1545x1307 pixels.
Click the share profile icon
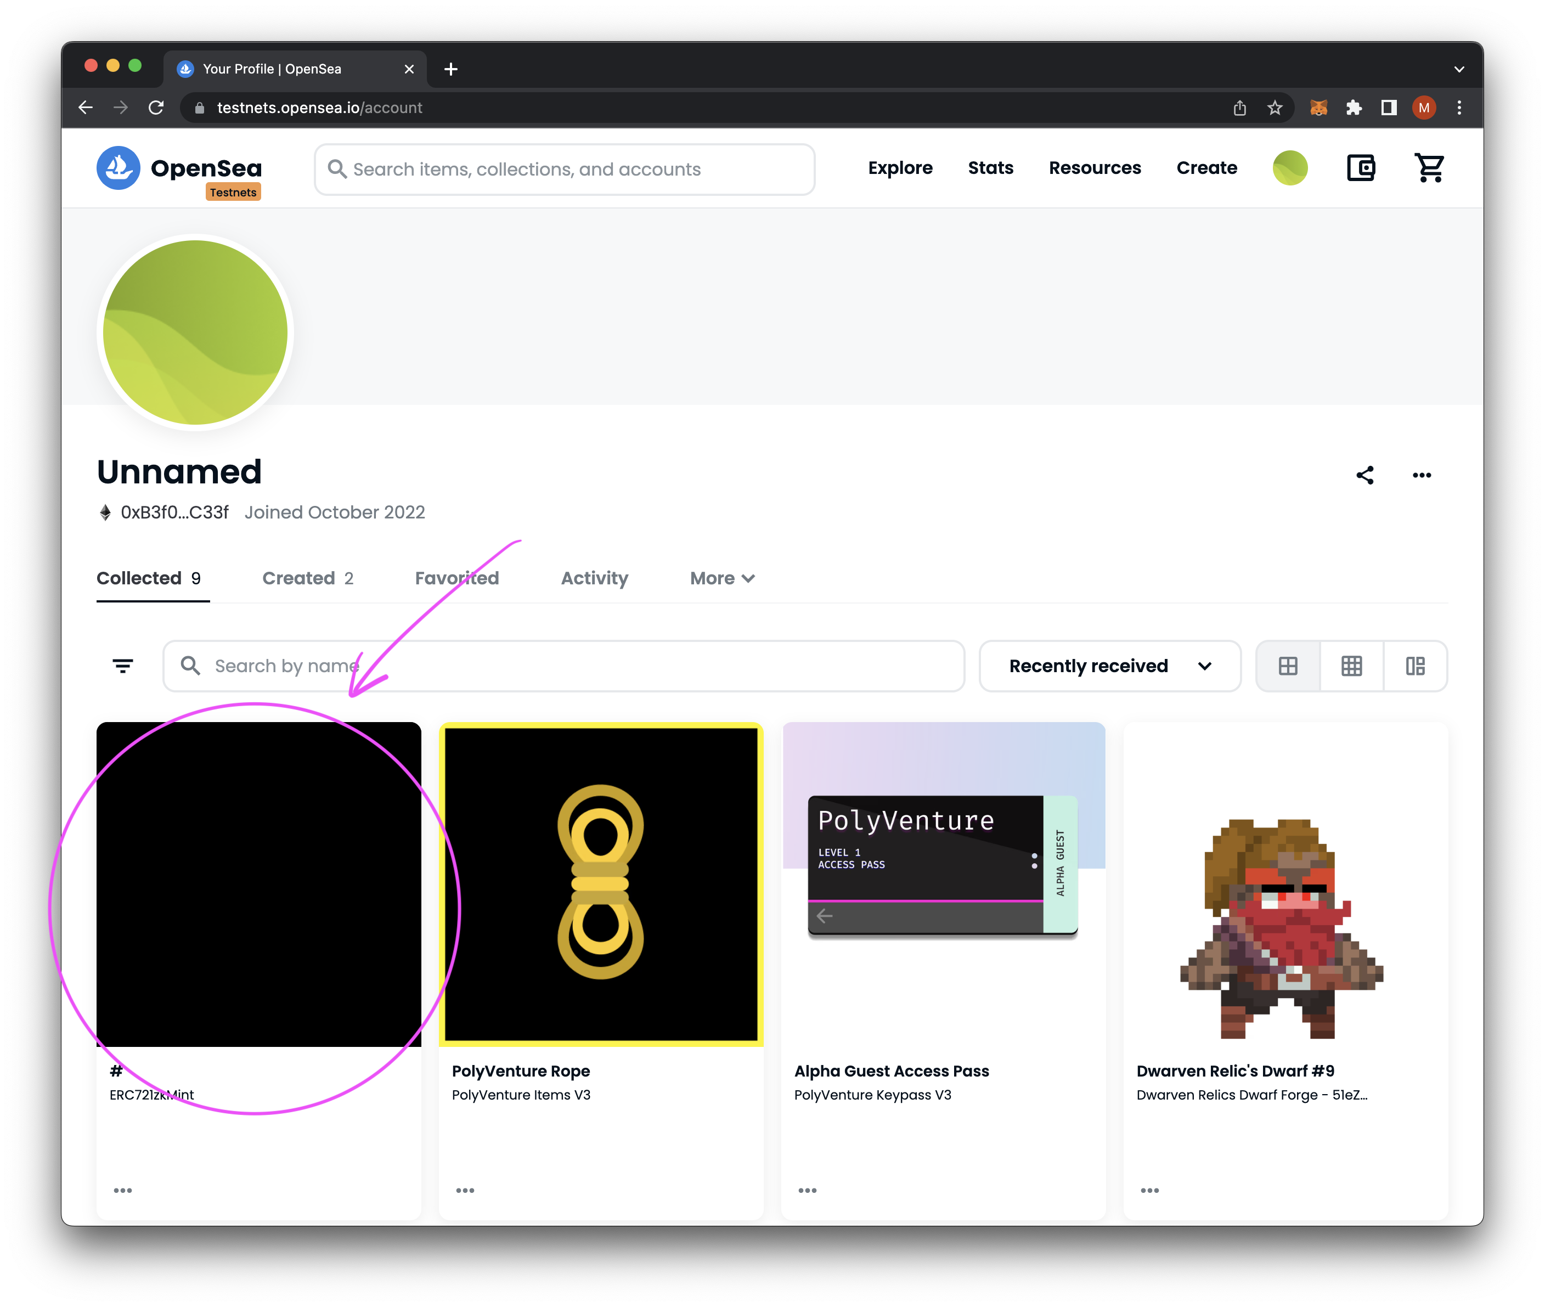1365,475
